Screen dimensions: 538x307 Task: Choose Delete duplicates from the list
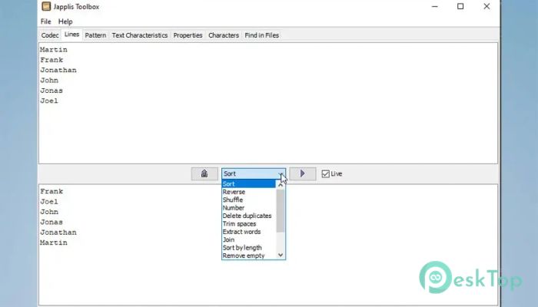point(249,216)
